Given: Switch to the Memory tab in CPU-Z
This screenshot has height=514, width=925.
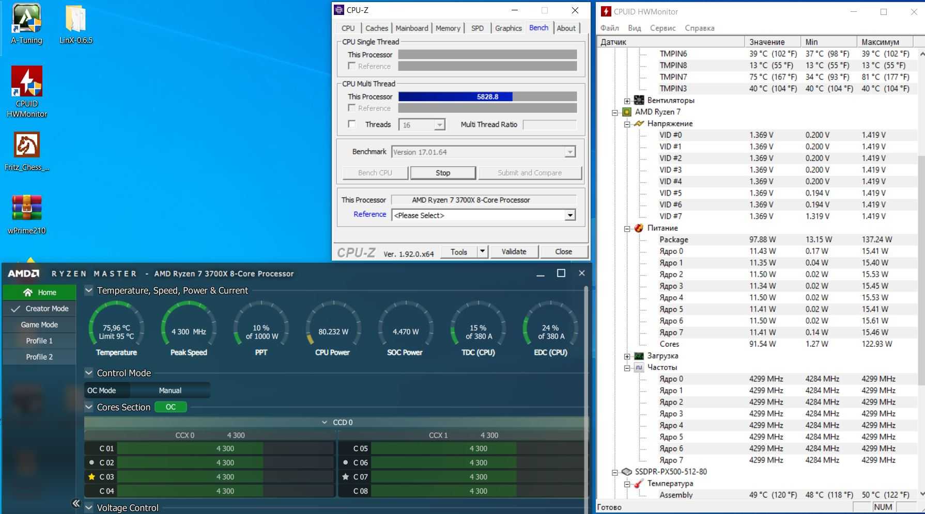Looking at the screenshot, I should (x=448, y=28).
